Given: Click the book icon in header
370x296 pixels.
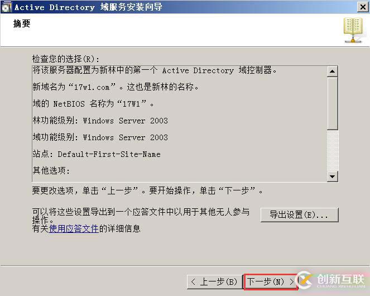Looking at the screenshot, I should [x=353, y=30].
